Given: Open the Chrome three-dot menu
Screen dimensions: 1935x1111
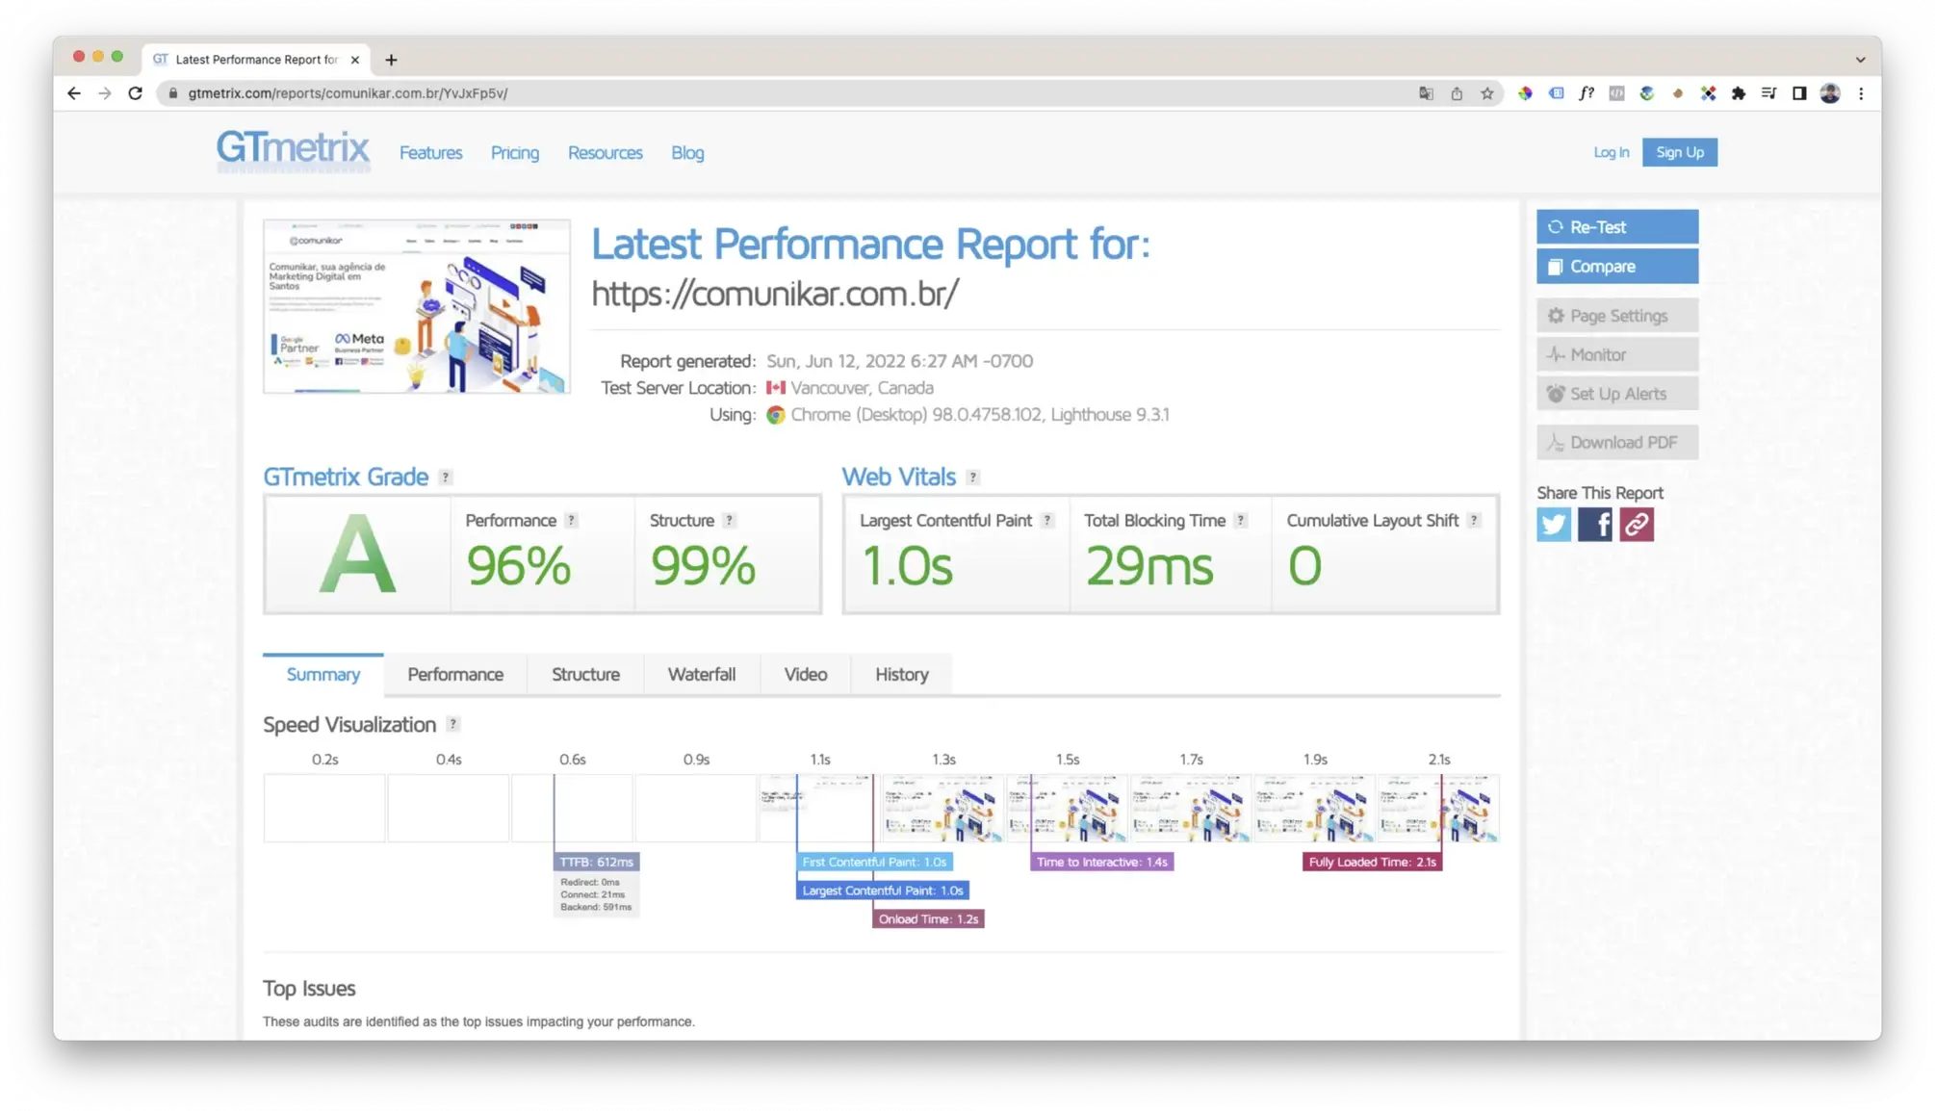Looking at the screenshot, I should pos(1861,93).
